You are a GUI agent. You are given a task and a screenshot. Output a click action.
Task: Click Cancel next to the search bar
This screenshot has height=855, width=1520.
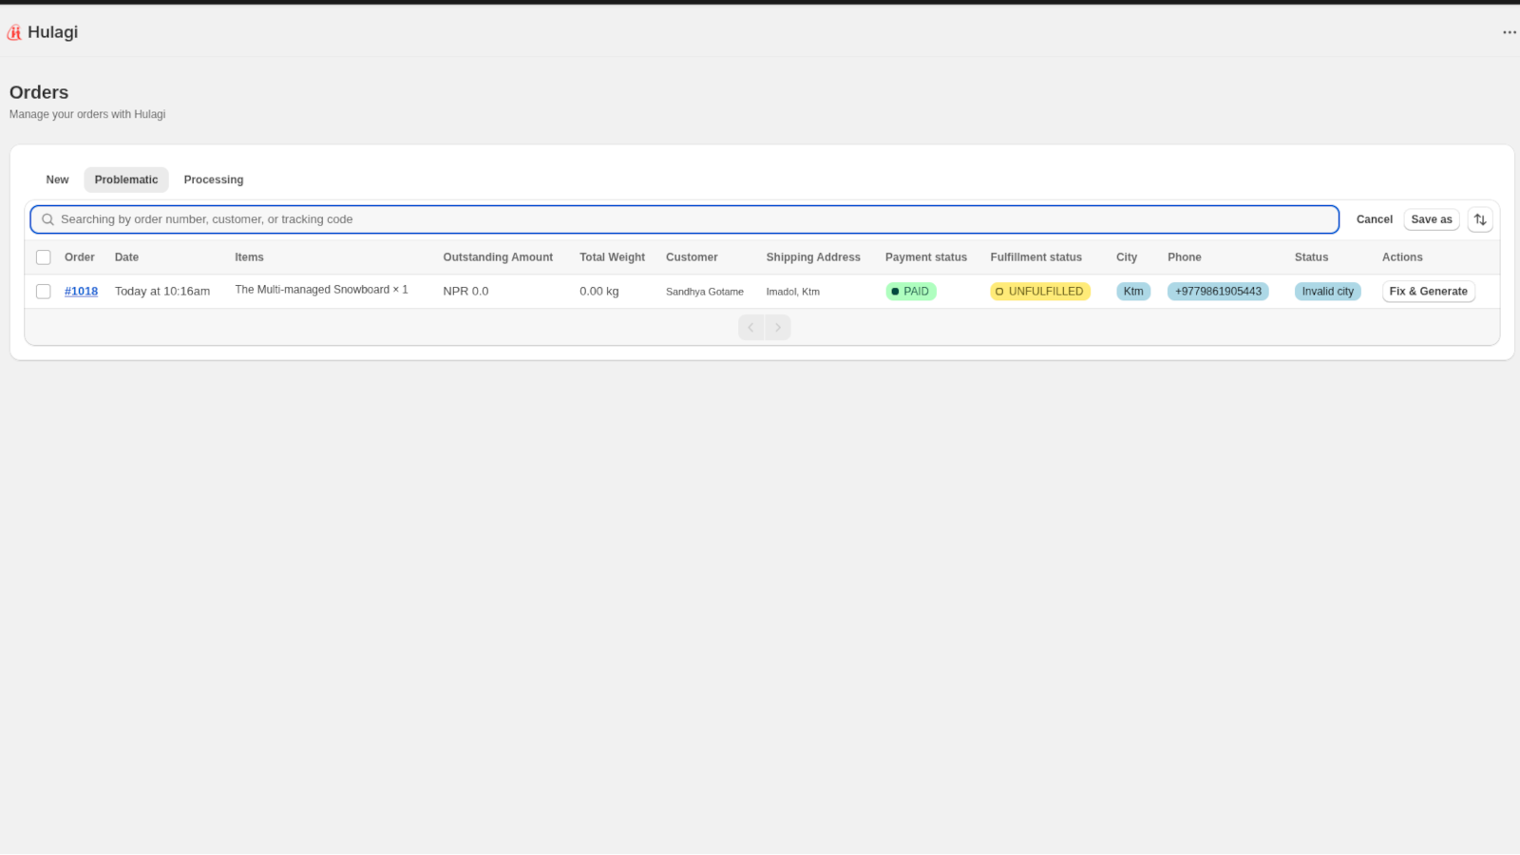pos(1374,219)
